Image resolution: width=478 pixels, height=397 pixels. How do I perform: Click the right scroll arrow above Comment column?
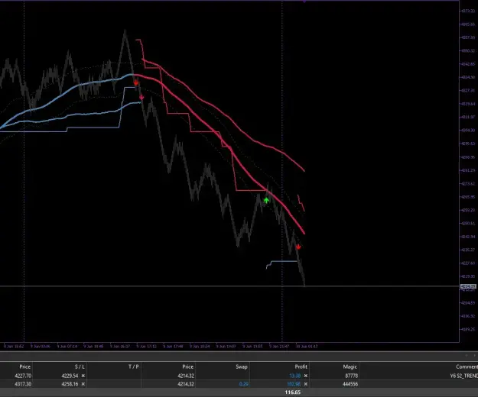click(x=475, y=356)
